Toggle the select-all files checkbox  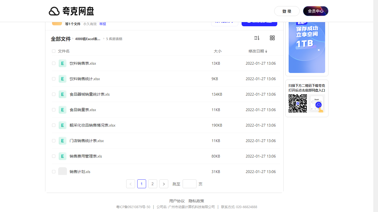53,51
